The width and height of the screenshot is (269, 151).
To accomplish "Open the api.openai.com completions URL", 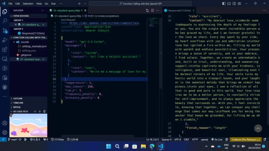I will (104, 23).
